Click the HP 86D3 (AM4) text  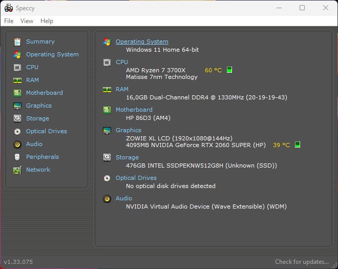(148, 118)
